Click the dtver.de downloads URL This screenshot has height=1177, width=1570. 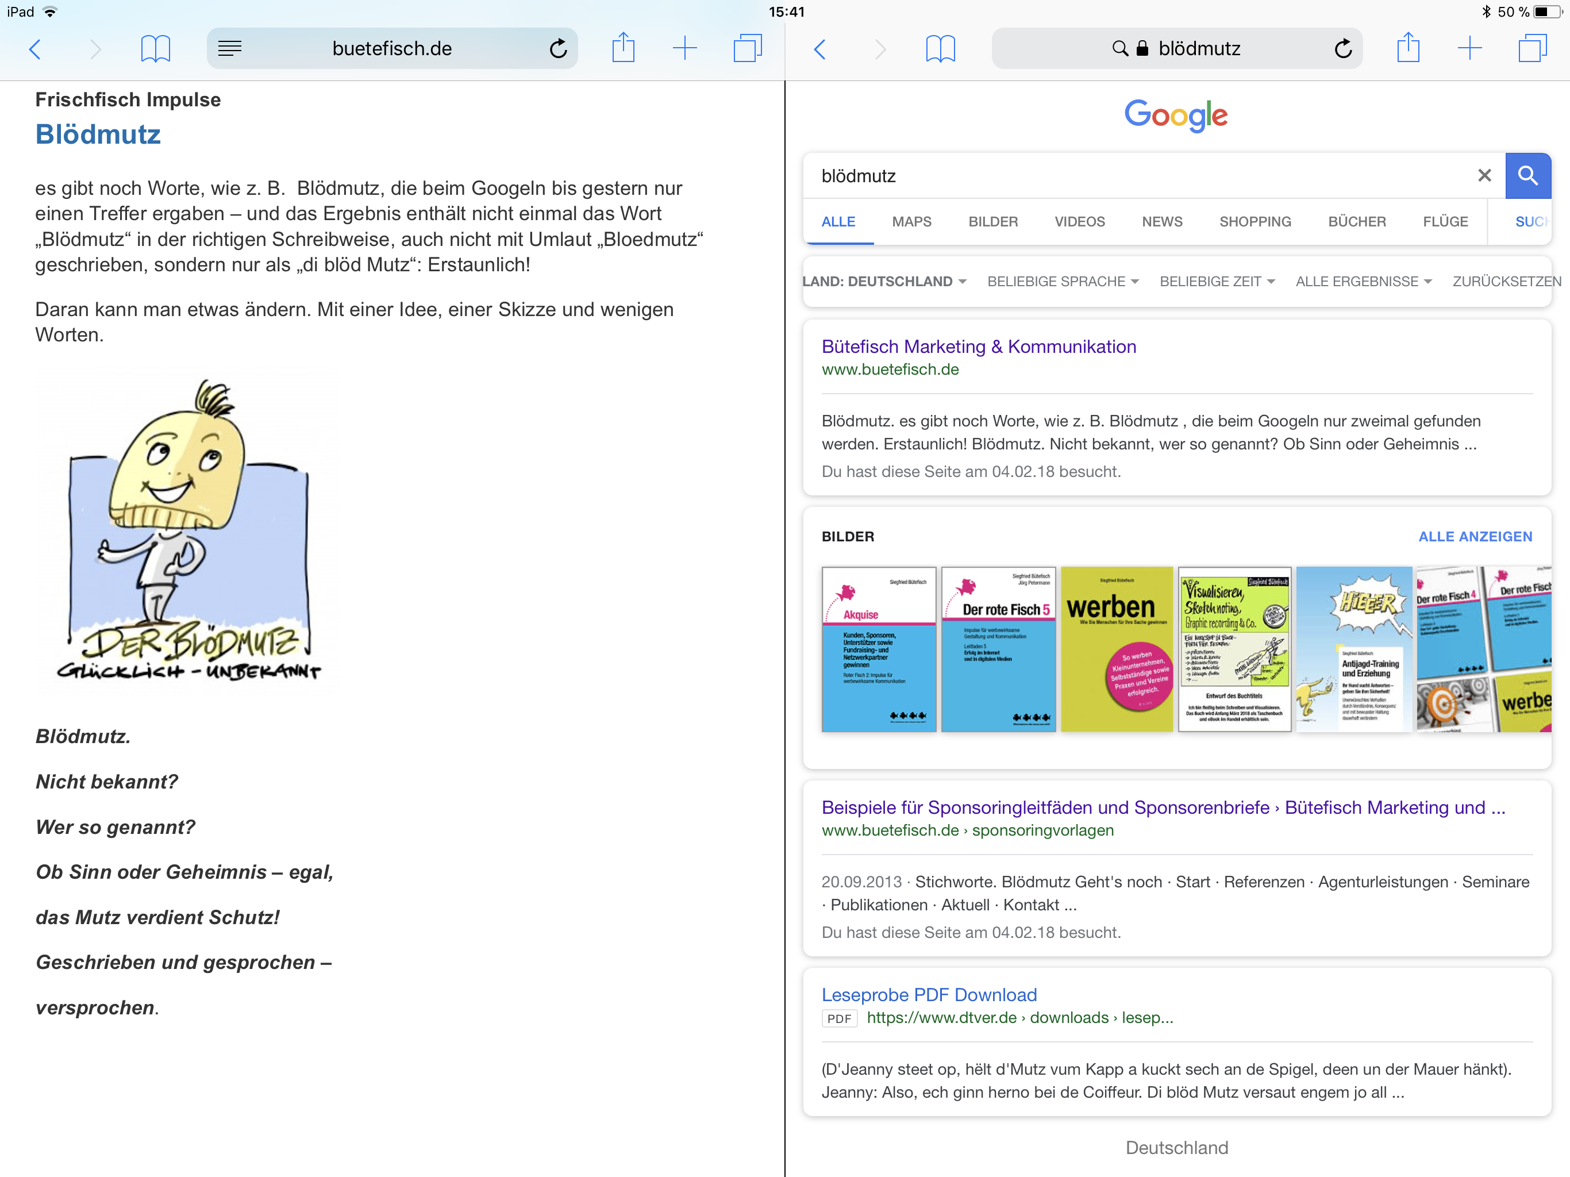[1020, 1018]
